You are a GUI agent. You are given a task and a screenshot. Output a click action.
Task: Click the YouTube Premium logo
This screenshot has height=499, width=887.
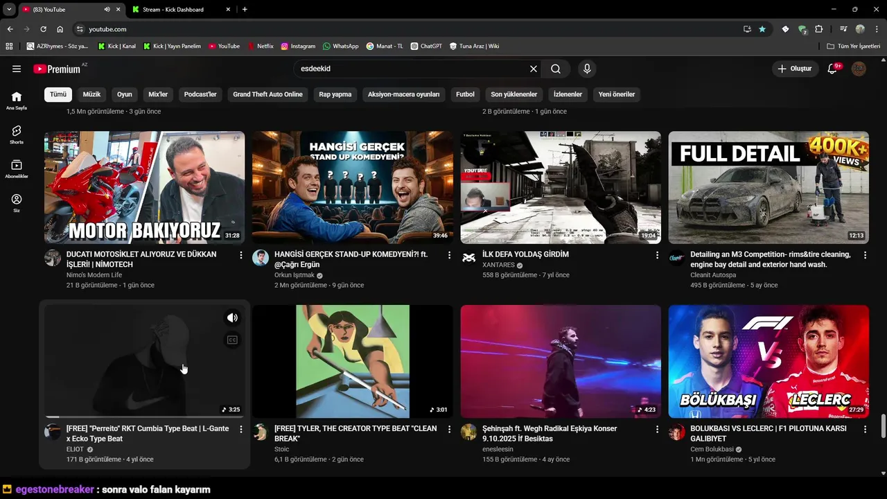coord(57,69)
